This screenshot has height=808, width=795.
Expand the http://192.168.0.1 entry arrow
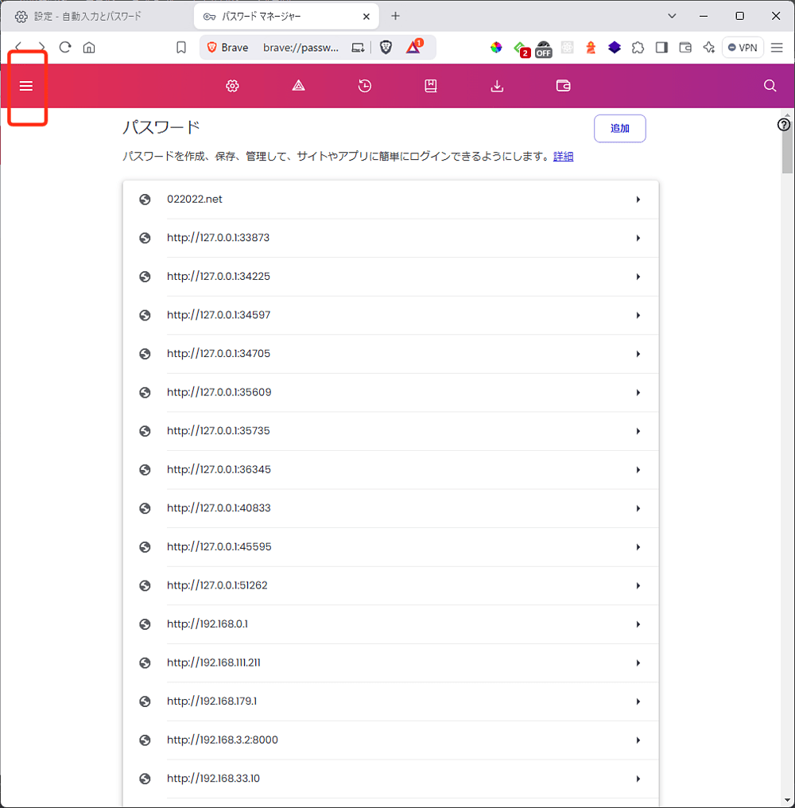pyautogui.click(x=638, y=624)
